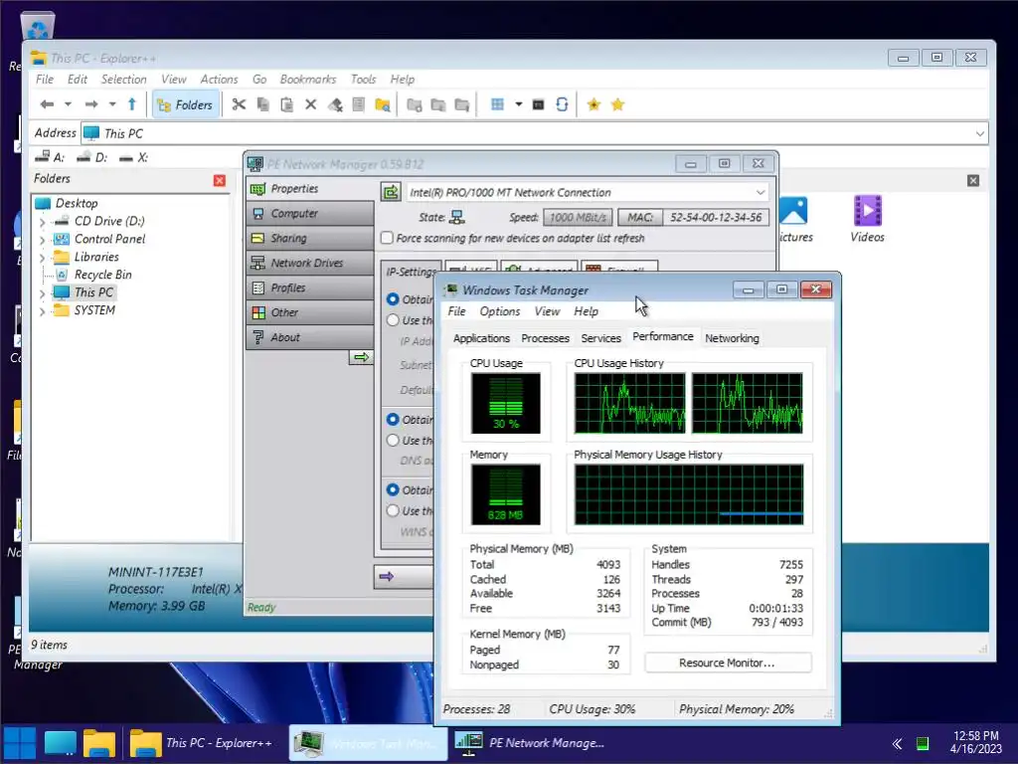Open Sharing section in PE Network Manager

click(x=310, y=238)
